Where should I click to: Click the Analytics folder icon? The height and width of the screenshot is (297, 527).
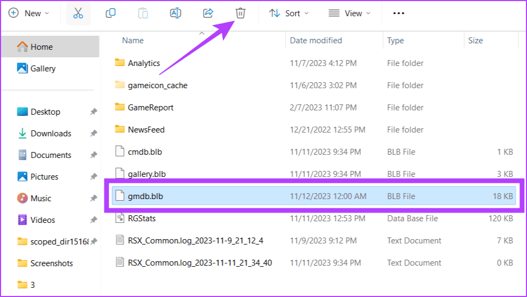120,62
